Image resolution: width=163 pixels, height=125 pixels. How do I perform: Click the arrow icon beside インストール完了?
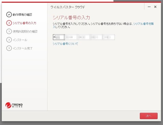pos(9,48)
